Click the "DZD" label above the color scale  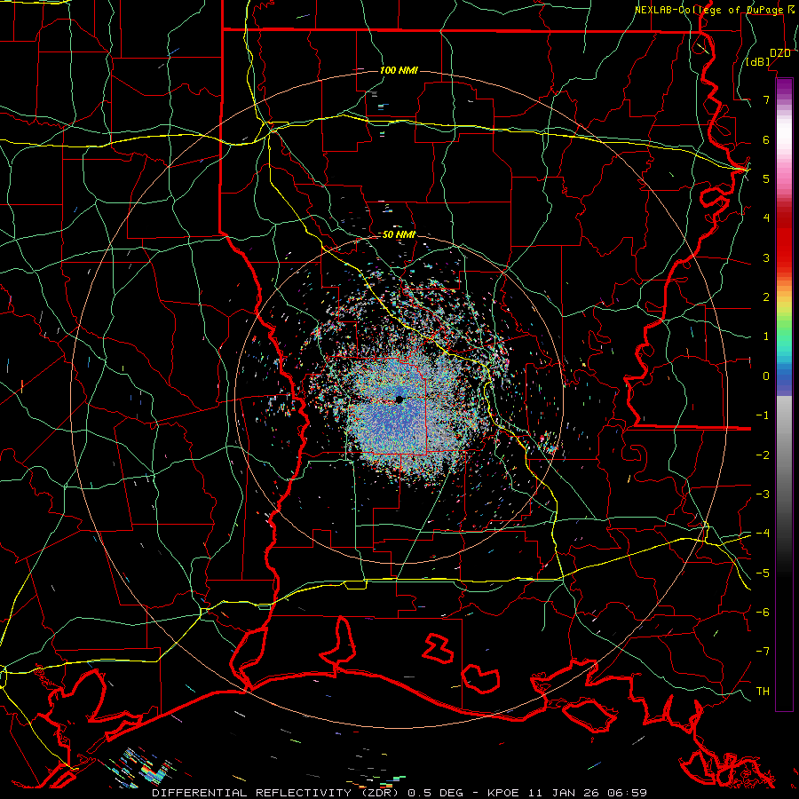point(779,53)
